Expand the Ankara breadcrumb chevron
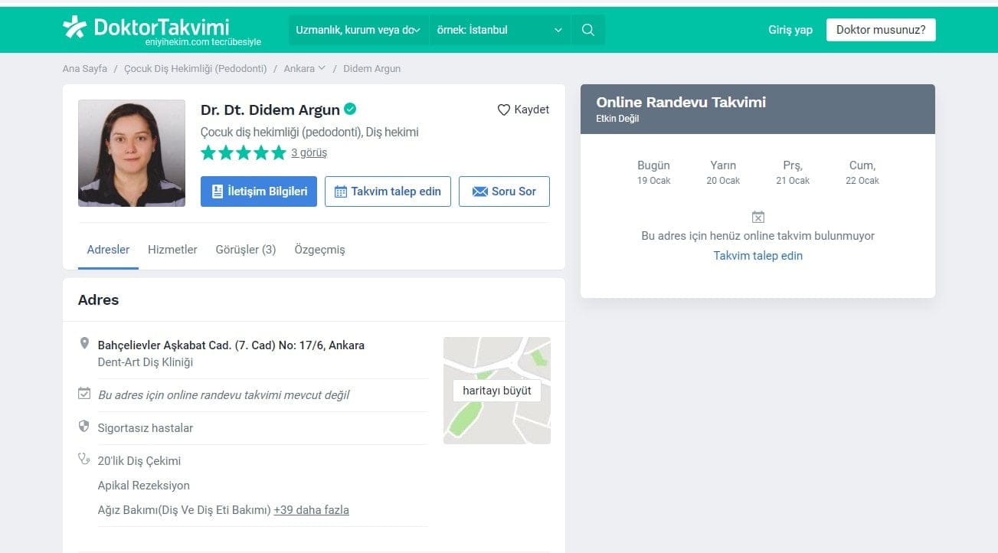The image size is (998, 553). (322, 68)
